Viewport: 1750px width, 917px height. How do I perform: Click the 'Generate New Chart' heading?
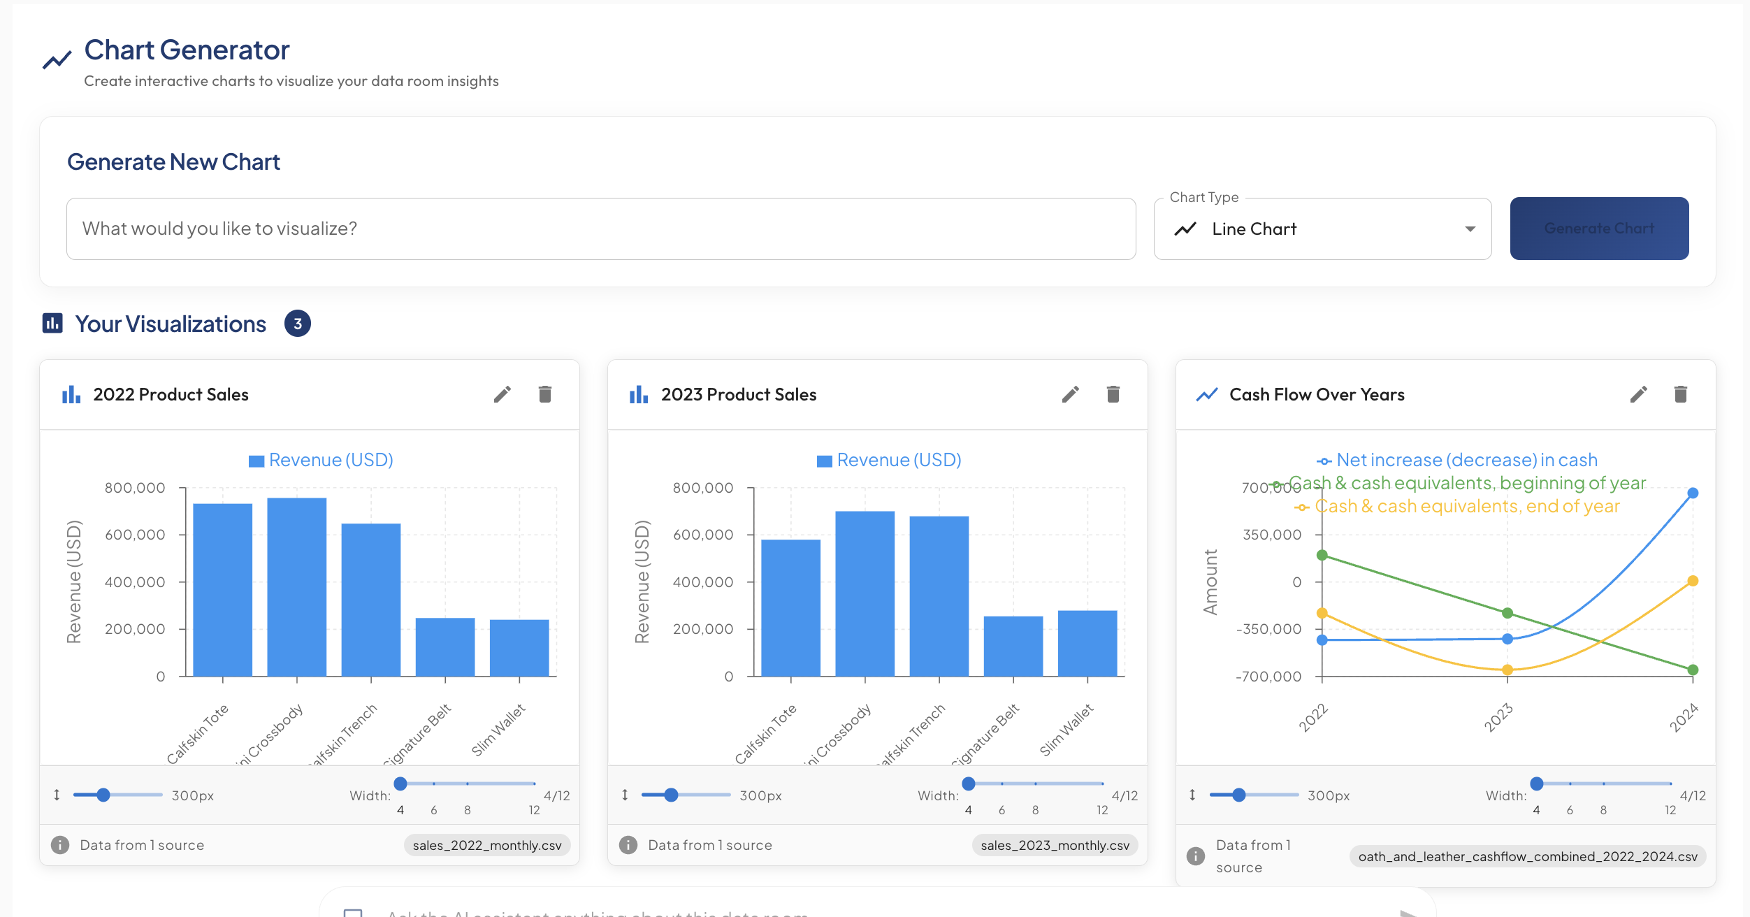click(173, 161)
